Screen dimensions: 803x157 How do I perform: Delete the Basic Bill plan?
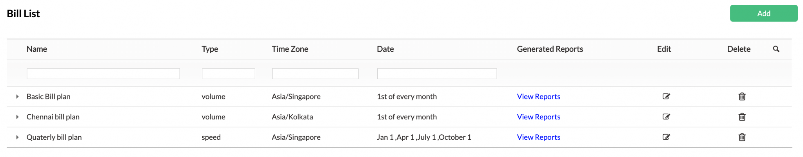click(742, 96)
